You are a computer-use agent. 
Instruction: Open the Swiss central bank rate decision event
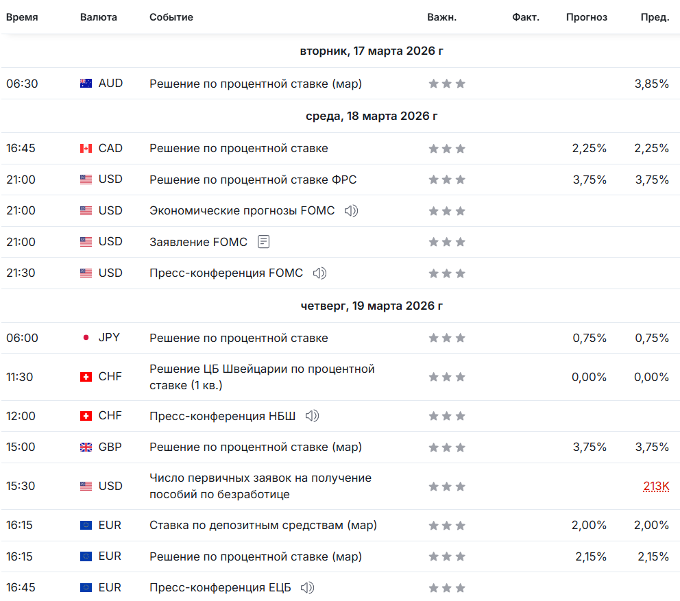(262, 377)
